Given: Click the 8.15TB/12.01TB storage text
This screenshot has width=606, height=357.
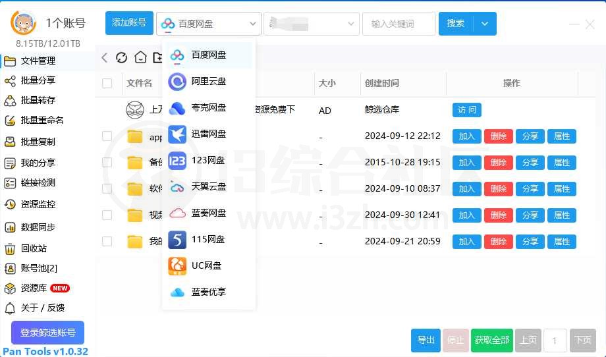Looking at the screenshot, I should 48,43.
